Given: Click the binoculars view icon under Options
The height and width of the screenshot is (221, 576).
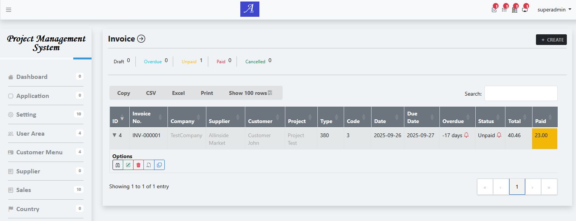Looking at the screenshot, I should coord(118,165).
